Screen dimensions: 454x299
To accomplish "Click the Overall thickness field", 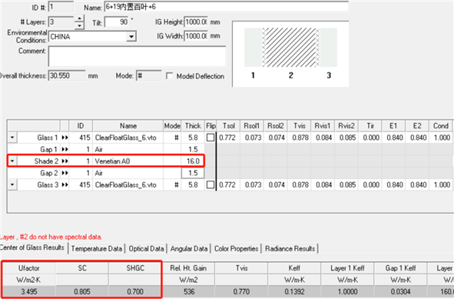I will (67, 76).
